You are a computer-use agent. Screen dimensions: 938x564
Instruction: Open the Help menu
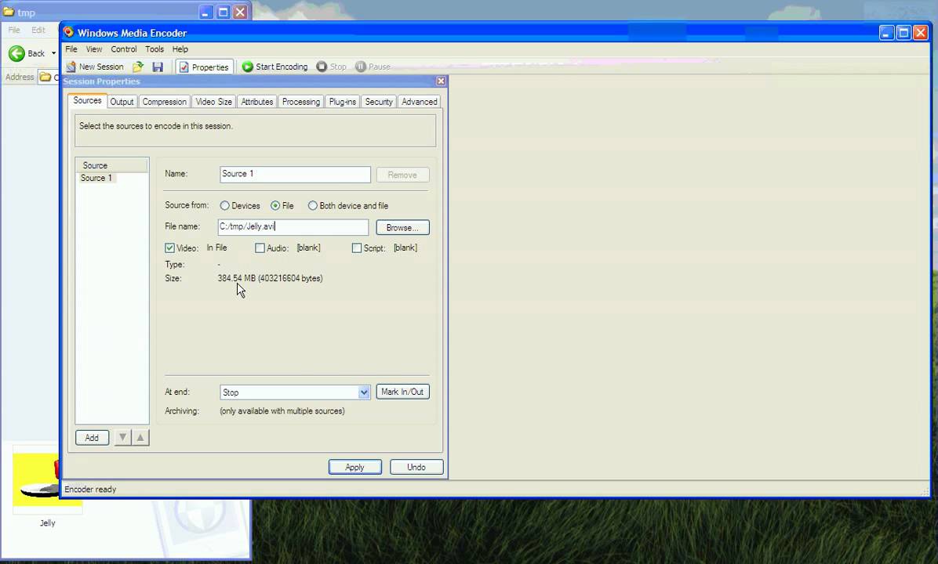[x=180, y=49]
